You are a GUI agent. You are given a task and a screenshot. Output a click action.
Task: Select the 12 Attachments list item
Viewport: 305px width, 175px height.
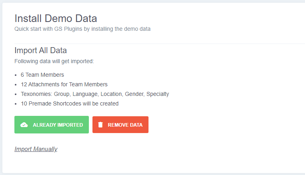64,84
